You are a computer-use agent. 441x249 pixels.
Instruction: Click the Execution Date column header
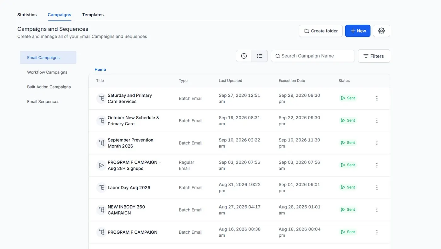(292, 81)
